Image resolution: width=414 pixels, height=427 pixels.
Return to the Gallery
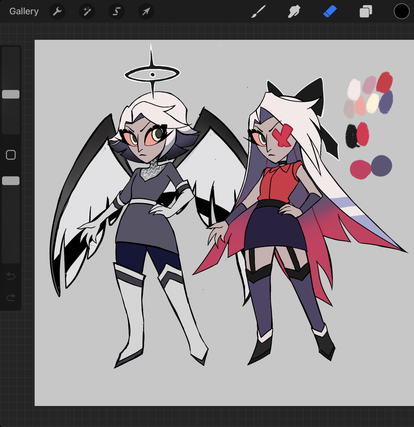[24, 12]
